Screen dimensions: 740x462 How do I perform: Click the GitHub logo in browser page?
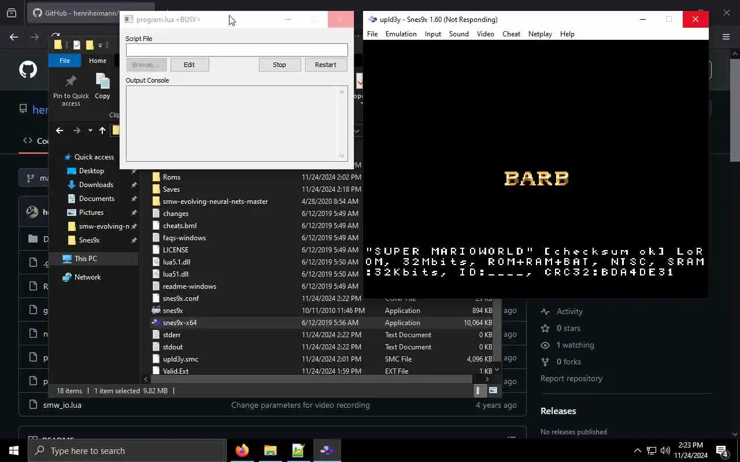(28, 70)
